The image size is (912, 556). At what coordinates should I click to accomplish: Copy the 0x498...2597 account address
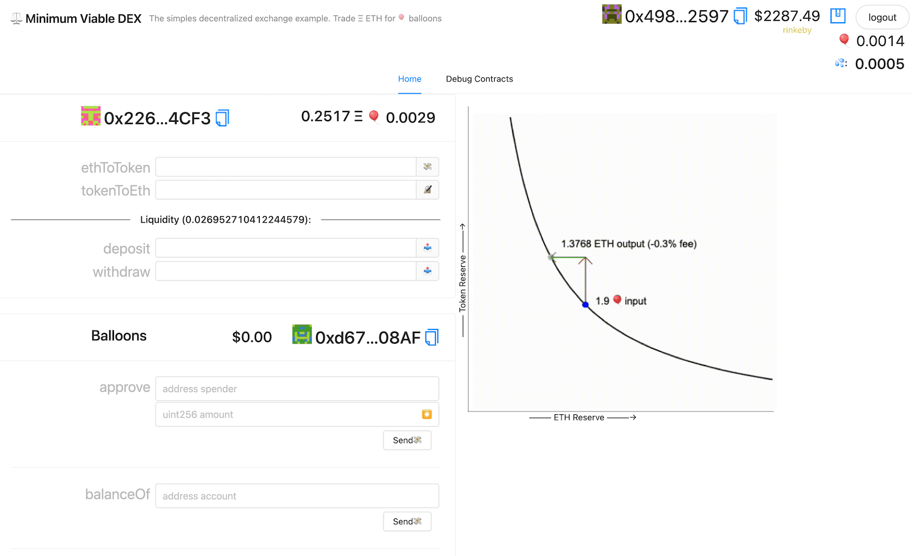point(740,16)
